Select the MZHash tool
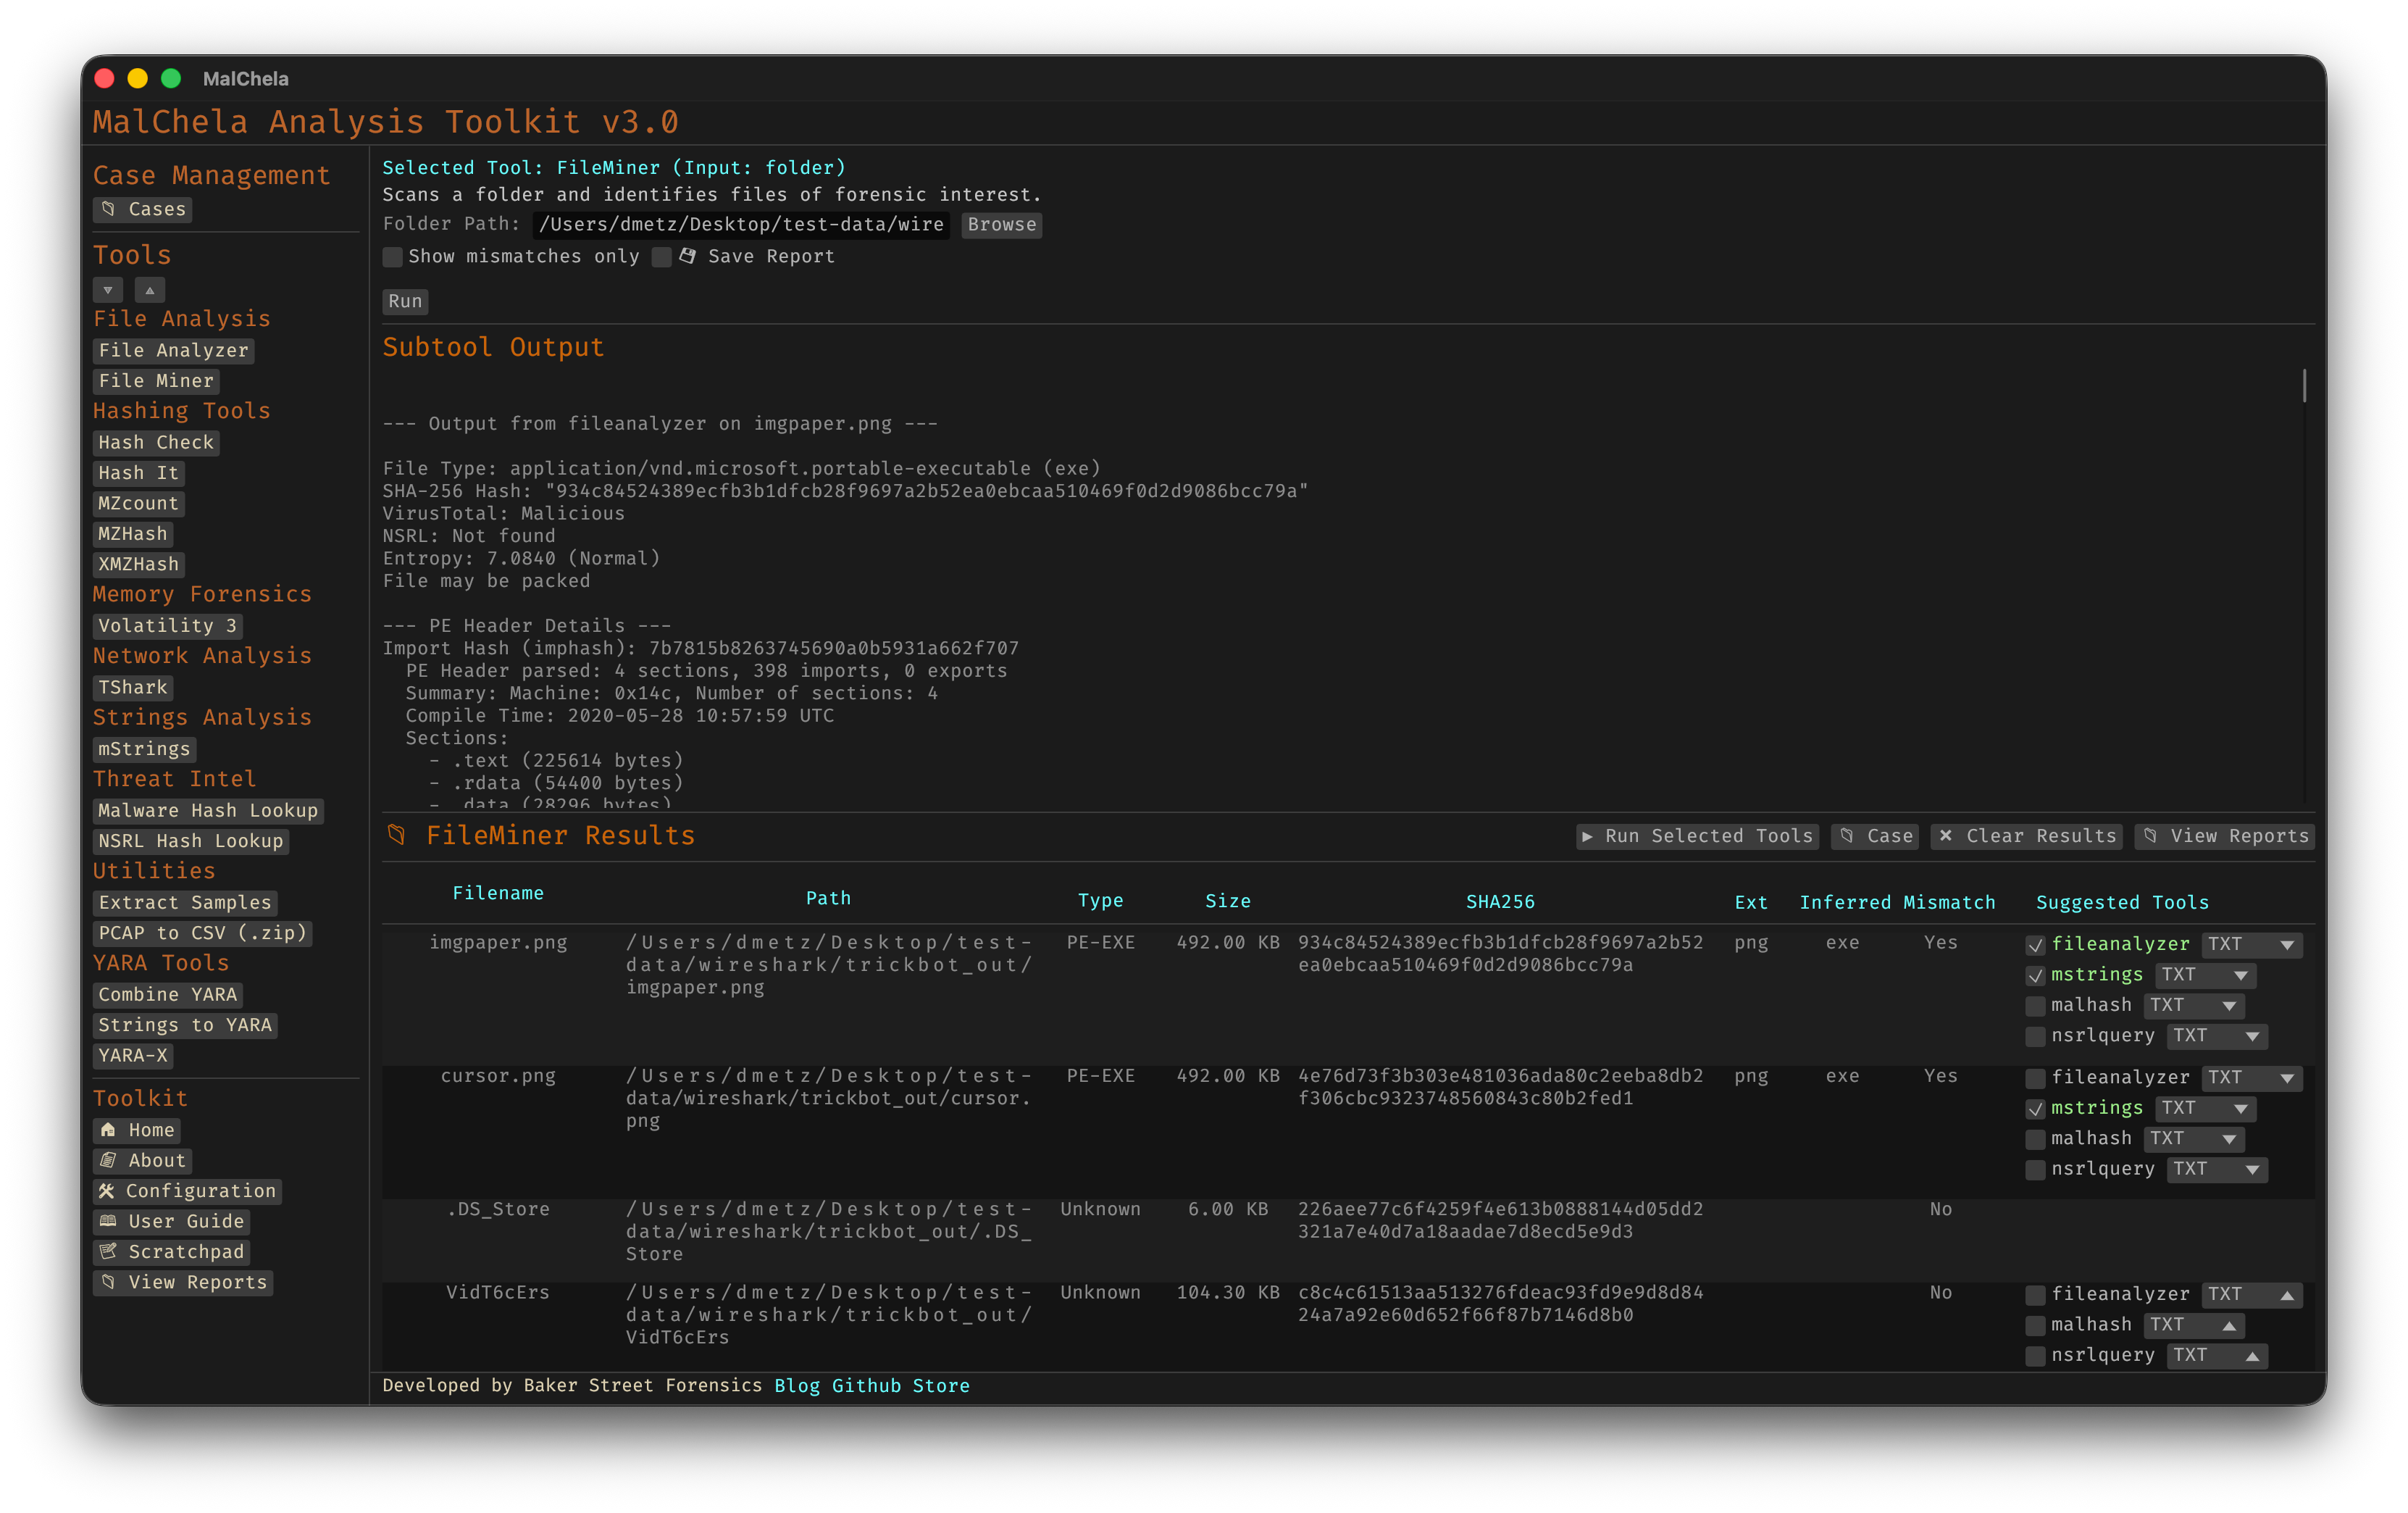This screenshot has height=1513, width=2408. 133,534
